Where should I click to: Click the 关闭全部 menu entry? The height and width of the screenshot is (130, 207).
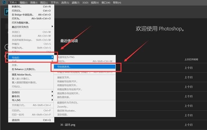(31, 36)
